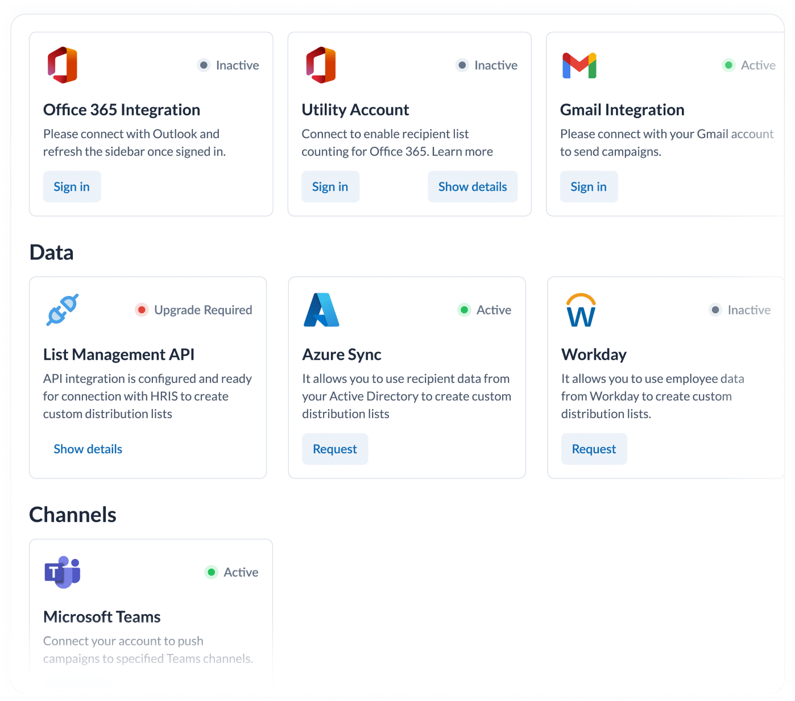Click the 'Upgrade Required' status label
Viewport: 795px width, 701px height.
pos(203,310)
